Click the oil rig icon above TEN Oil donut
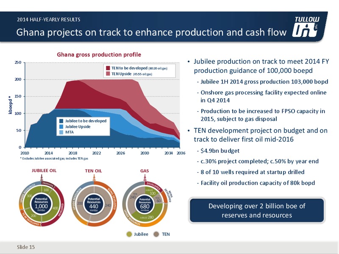Image resolution: width=339 pixels, height=254 pixels. point(94,178)
